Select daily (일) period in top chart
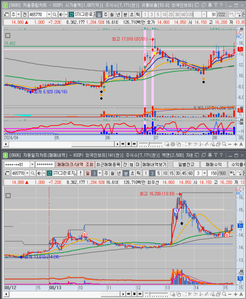This screenshot has height=299, width=246. [99, 14]
